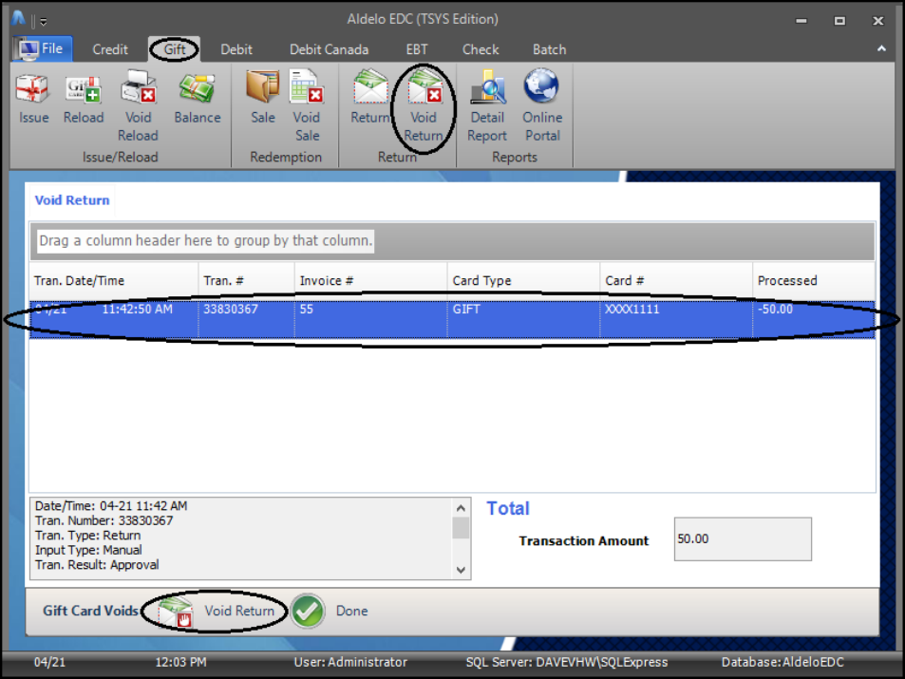Open the Balance inquiry tool
Screen dimensions: 905x679
[198, 98]
